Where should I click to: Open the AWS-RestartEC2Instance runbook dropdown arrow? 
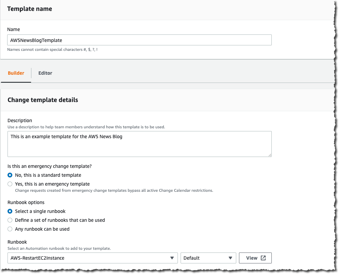click(x=172, y=258)
